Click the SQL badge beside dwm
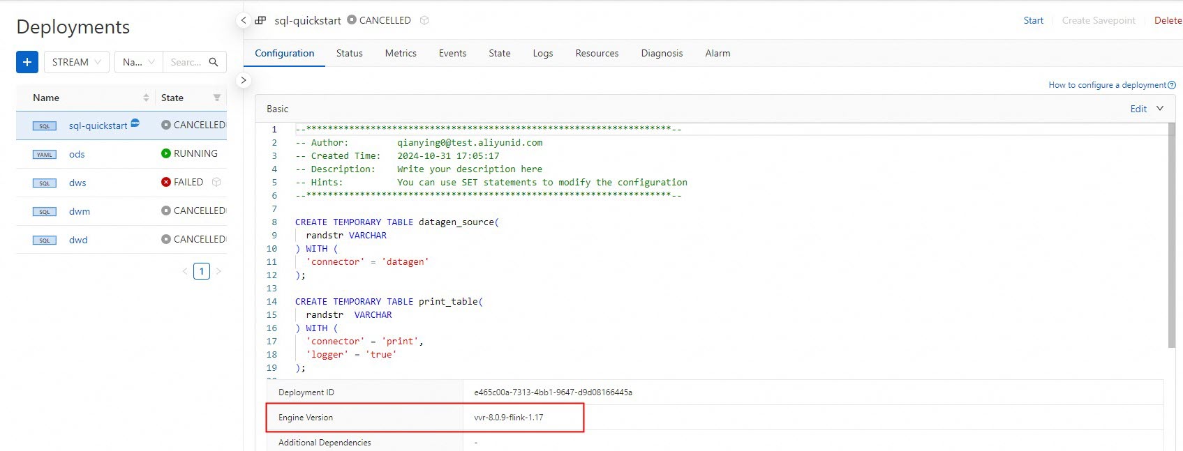1183x451 pixels. 45,212
